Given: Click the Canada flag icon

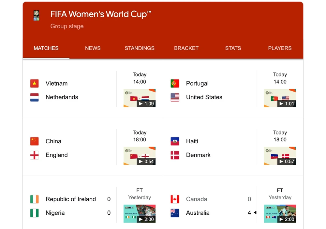Looking at the screenshot, I should tap(175, 199).
